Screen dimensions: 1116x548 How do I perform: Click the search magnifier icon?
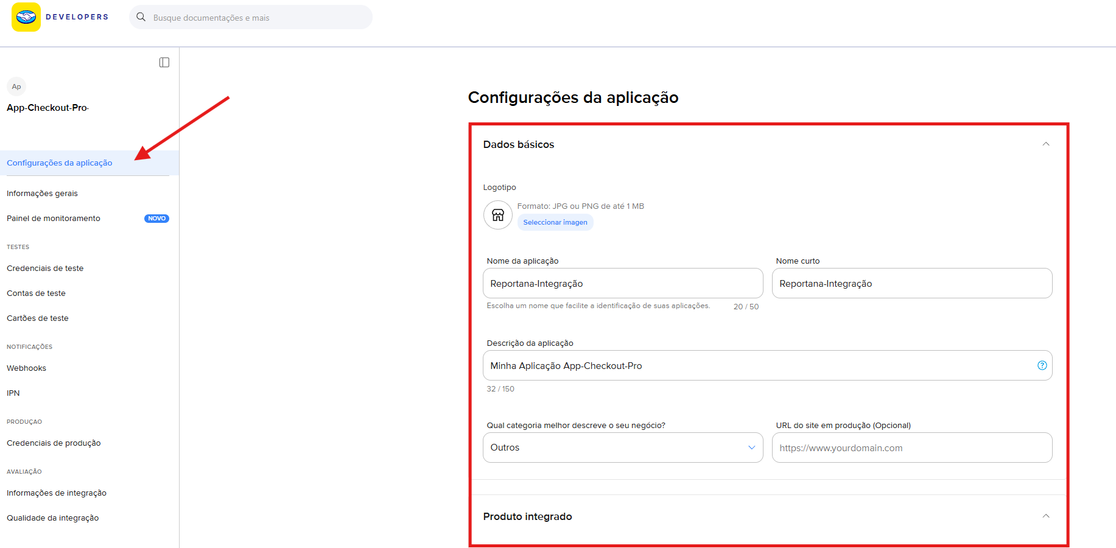[x=141, y=17]
